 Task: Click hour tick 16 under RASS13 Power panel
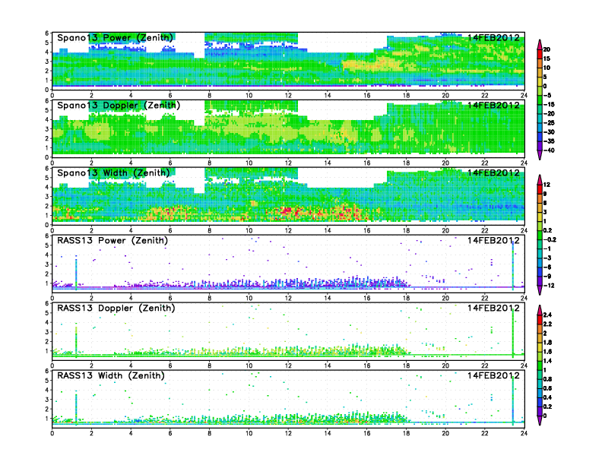coord(367,298)
